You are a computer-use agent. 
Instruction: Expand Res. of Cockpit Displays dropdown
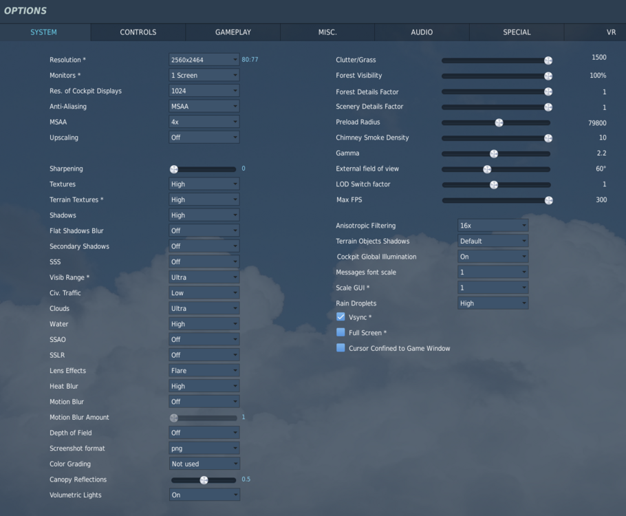tap(204, 91)
